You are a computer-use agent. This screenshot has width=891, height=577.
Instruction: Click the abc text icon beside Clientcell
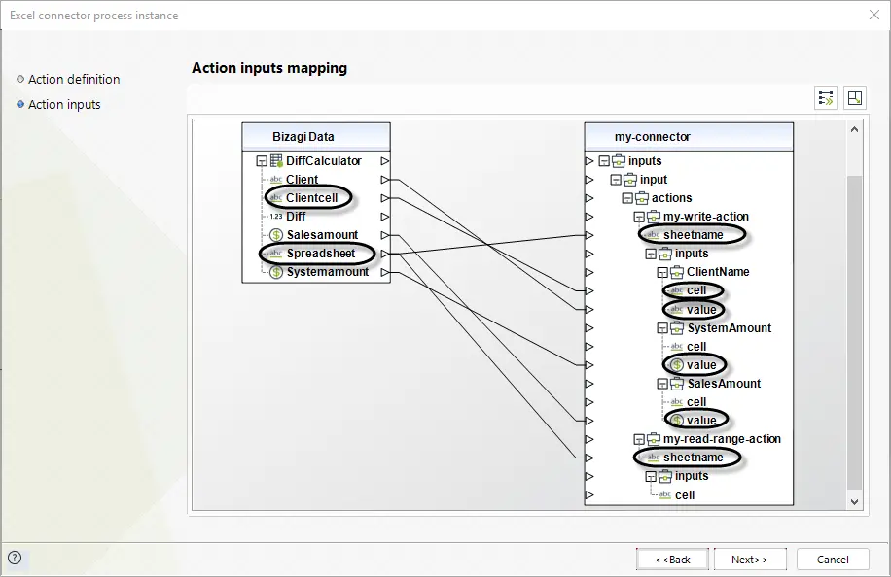click(276, 197)
